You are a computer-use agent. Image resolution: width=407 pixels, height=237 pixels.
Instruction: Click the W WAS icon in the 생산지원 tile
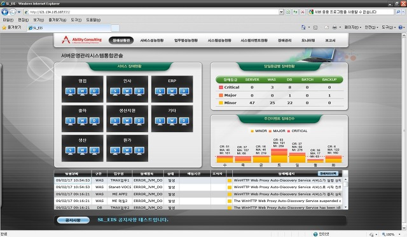pyautogui.click(x=127, y=121)
